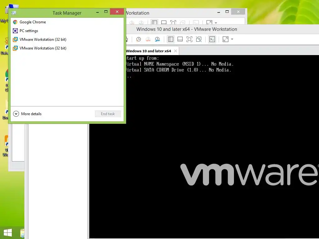Maximize the Task Manager window
The width and height of the screenshot is (319, 239).
point(106,12)
